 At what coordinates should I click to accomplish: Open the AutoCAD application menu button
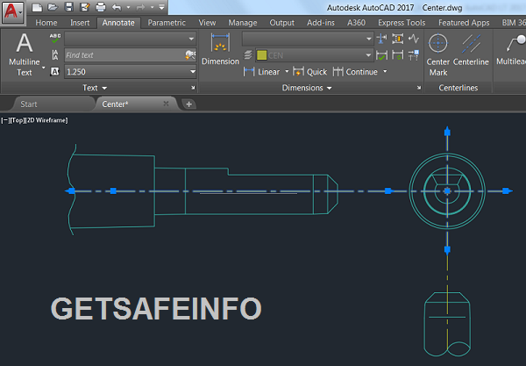12,12
